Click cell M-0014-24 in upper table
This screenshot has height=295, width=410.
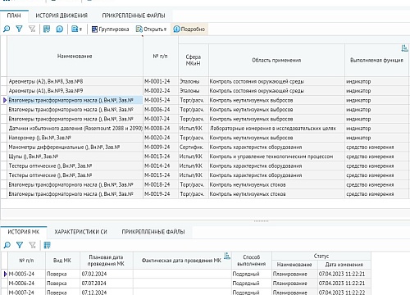click(x=161, y=166)
